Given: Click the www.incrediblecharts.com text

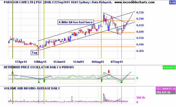Looking at the screenshot, I should 134,2.
